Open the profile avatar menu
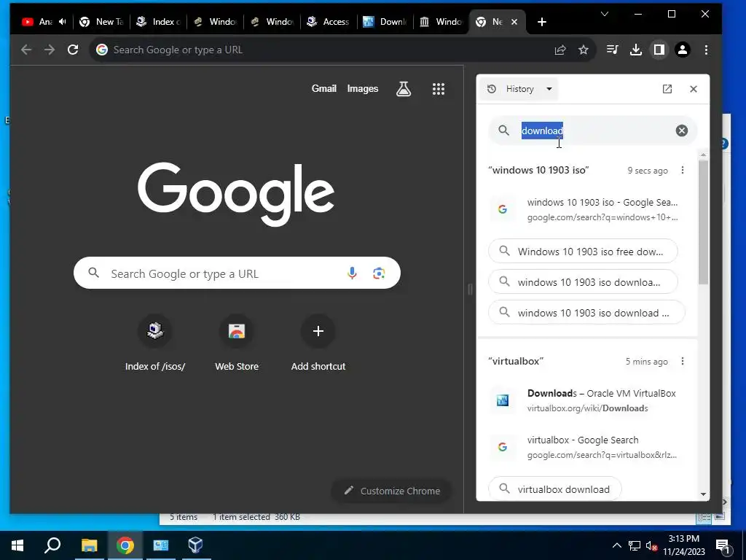The width and height of the screenshot is (746, 560). [682, 50]
